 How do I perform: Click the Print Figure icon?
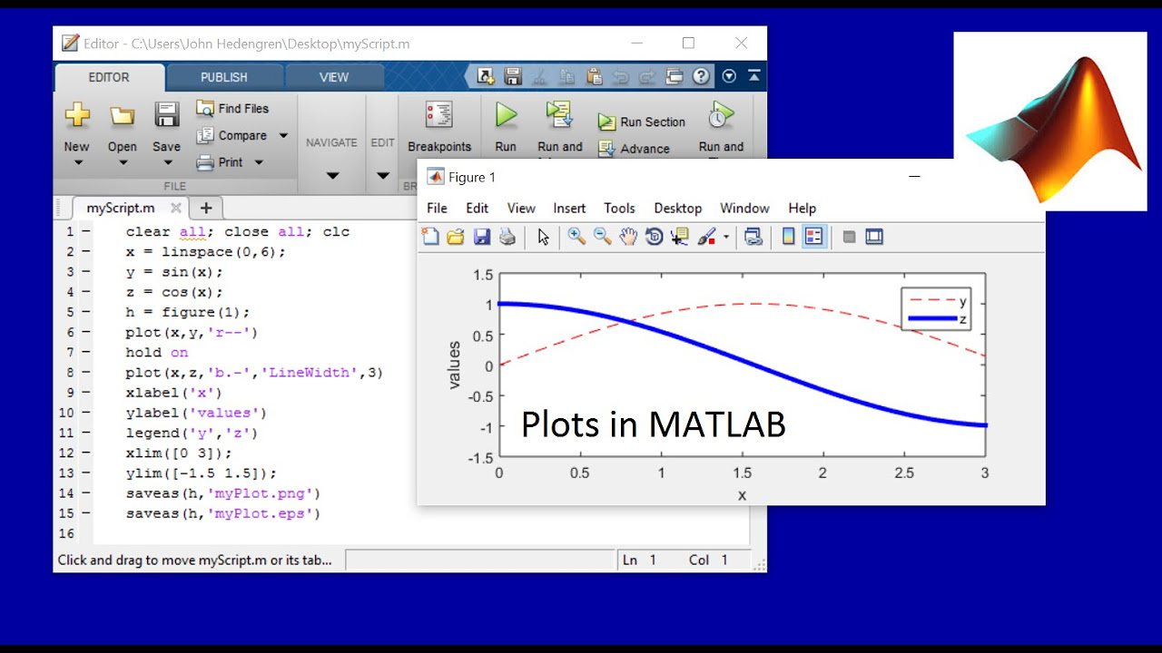click(507, 237)
